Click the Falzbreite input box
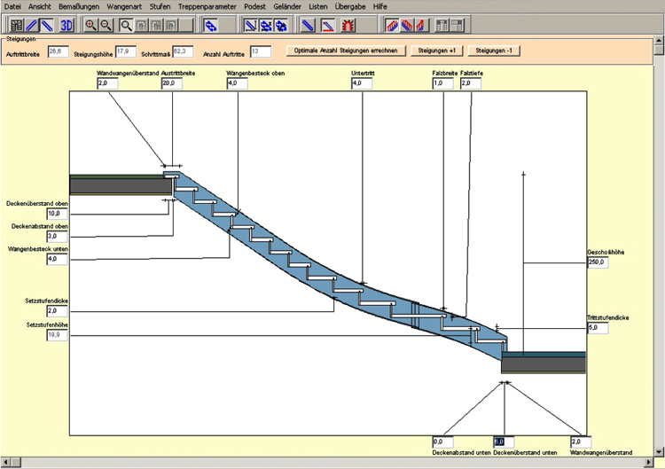 (x=442, y=83)
